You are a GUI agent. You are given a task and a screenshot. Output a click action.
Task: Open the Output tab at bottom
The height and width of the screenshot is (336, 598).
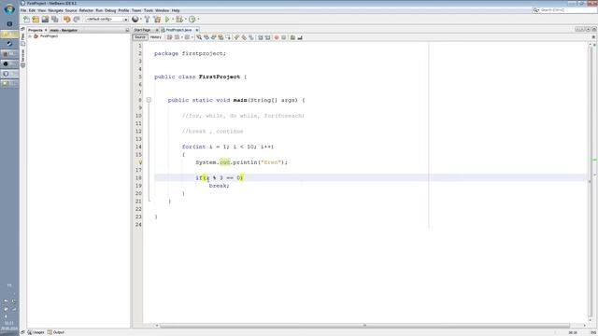point(56,332)
